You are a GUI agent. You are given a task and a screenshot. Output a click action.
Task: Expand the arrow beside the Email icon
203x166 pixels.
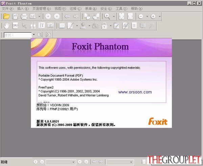(x=39, y=17)
